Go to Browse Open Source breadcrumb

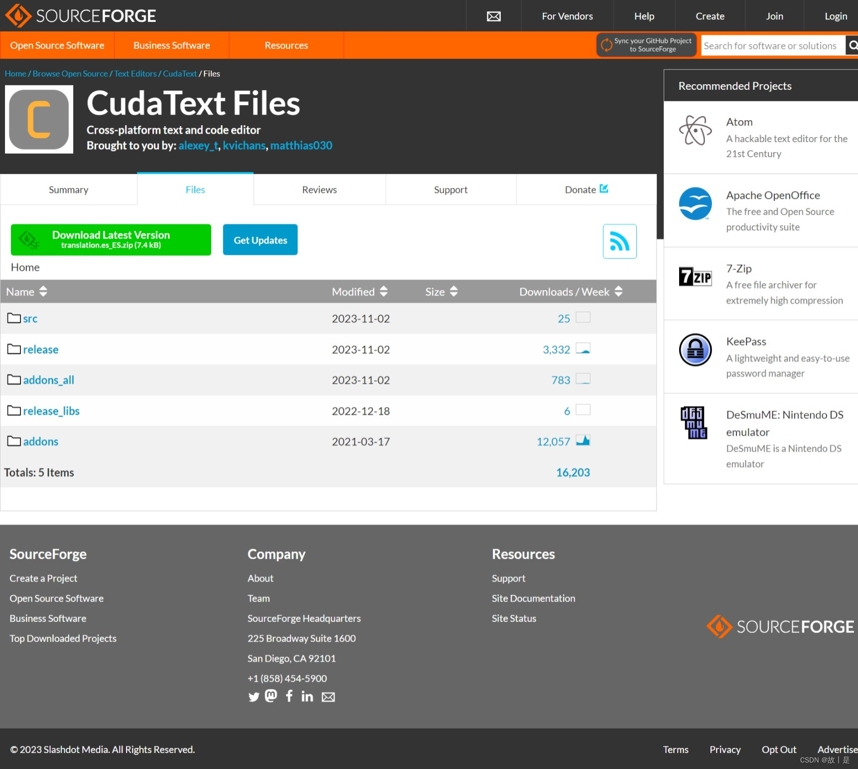tap(70, 74)
